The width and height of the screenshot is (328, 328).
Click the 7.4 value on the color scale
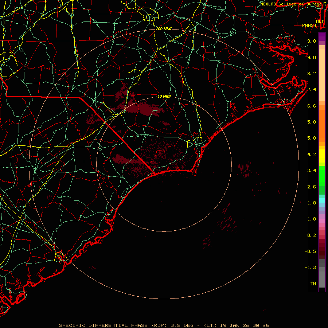312,90
